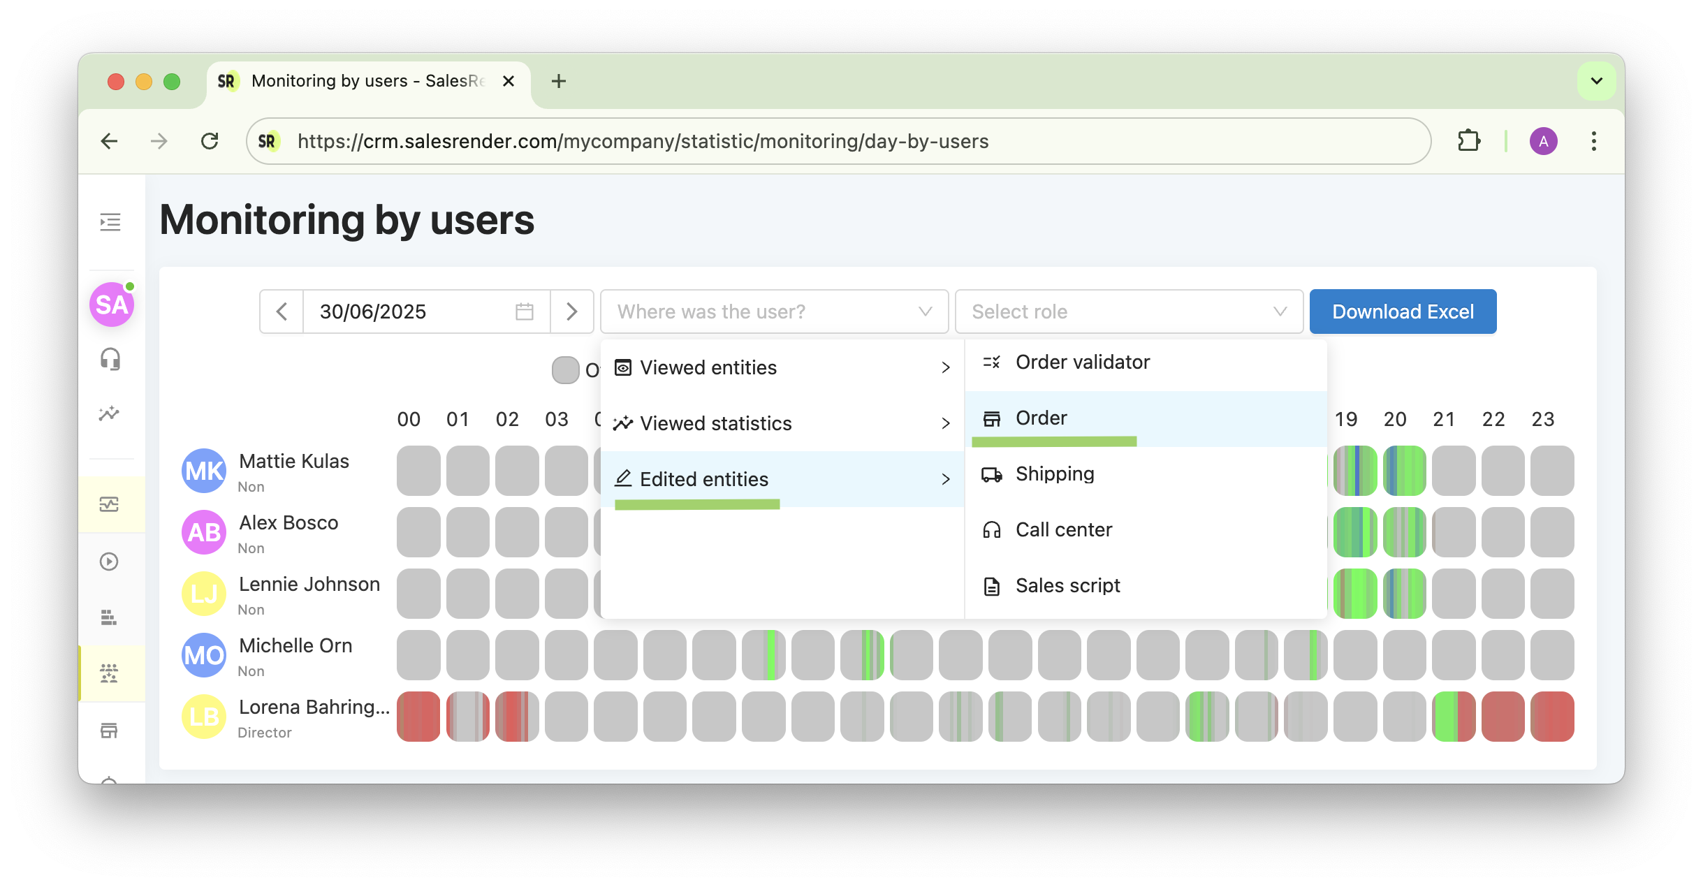Click Lorena Bahringer hour 22 block
The image size is (1703, 887).
(1503, 717)
